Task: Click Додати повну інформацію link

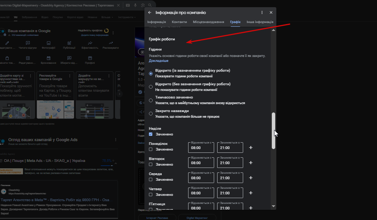Action: click(95, 35)
